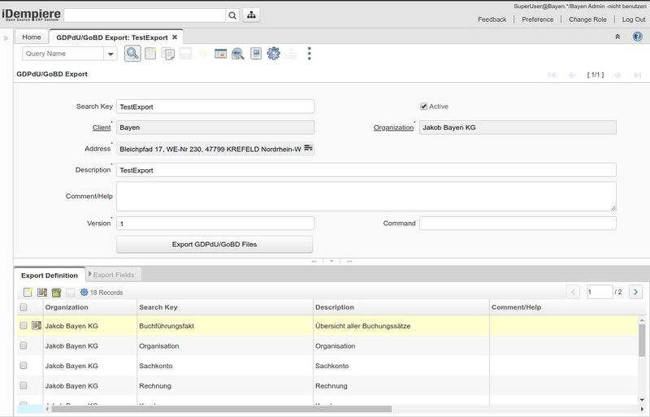650x417 pixels.
Task: Open the address editor icon in Address field
Action: click(308, 149)
